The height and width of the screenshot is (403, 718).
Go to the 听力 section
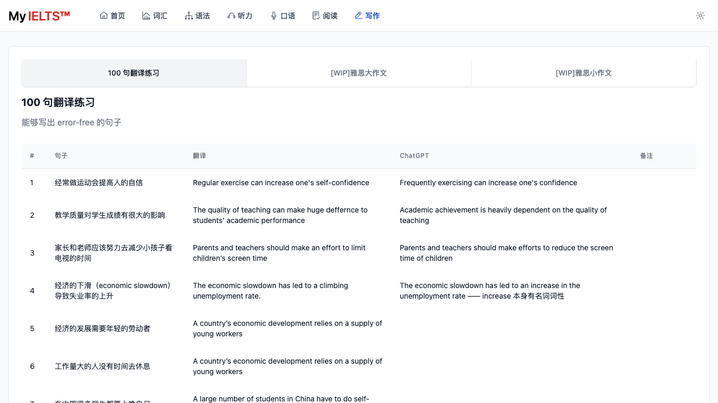click(240, 16)
